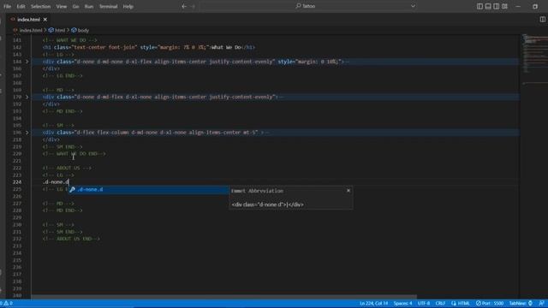Click the Tabnine status bar item
This screenshot has width=548, height=308.
521,303
